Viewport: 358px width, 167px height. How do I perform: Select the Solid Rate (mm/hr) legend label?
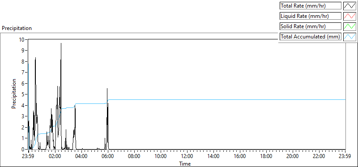click(311, 26)
